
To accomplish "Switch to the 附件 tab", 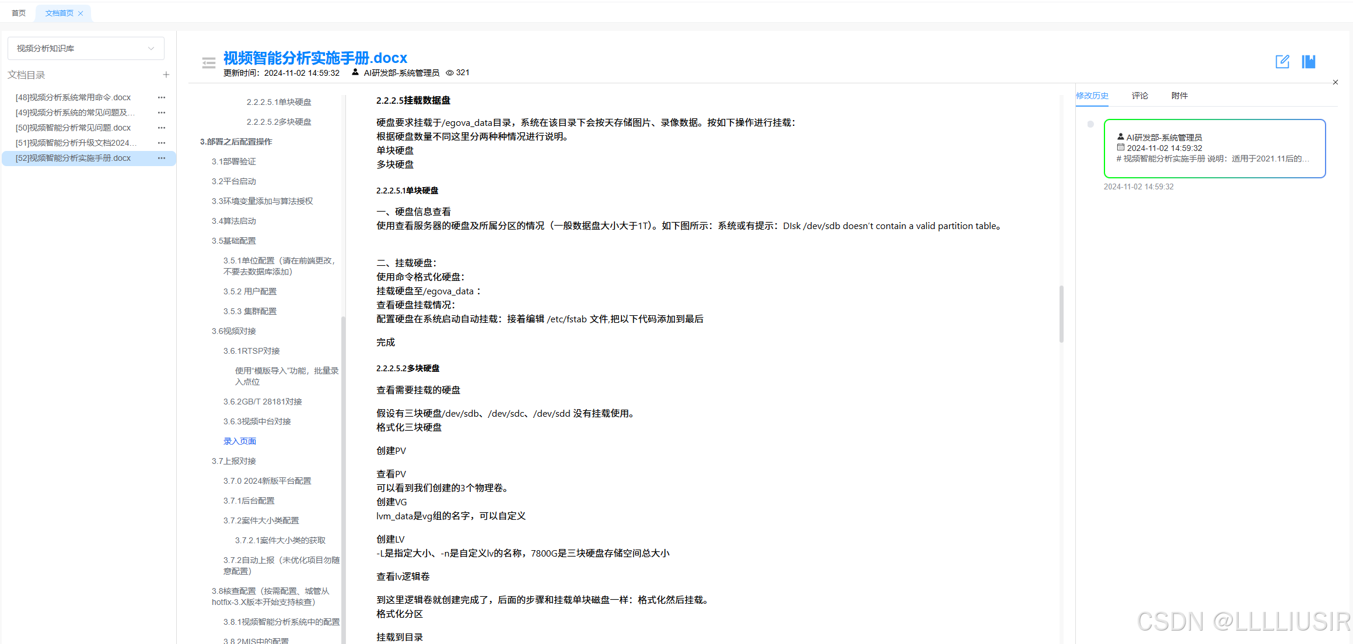I will (1180, 95).
